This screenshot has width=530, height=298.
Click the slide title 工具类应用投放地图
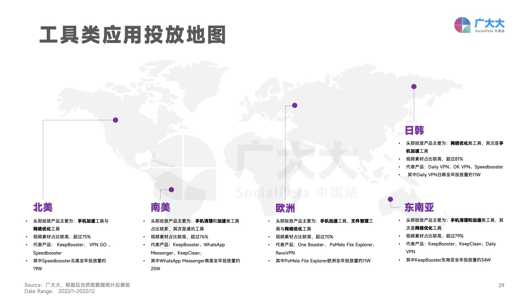click(132, 35)
